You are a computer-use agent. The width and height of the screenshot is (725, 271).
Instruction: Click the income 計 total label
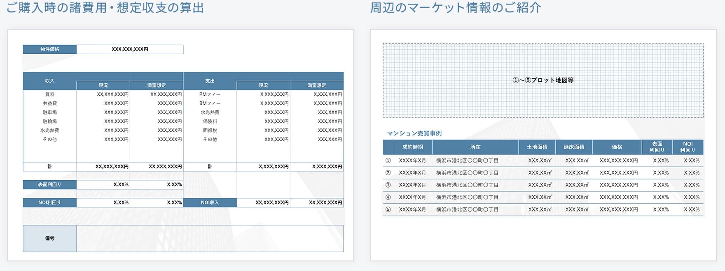(50, 167)
